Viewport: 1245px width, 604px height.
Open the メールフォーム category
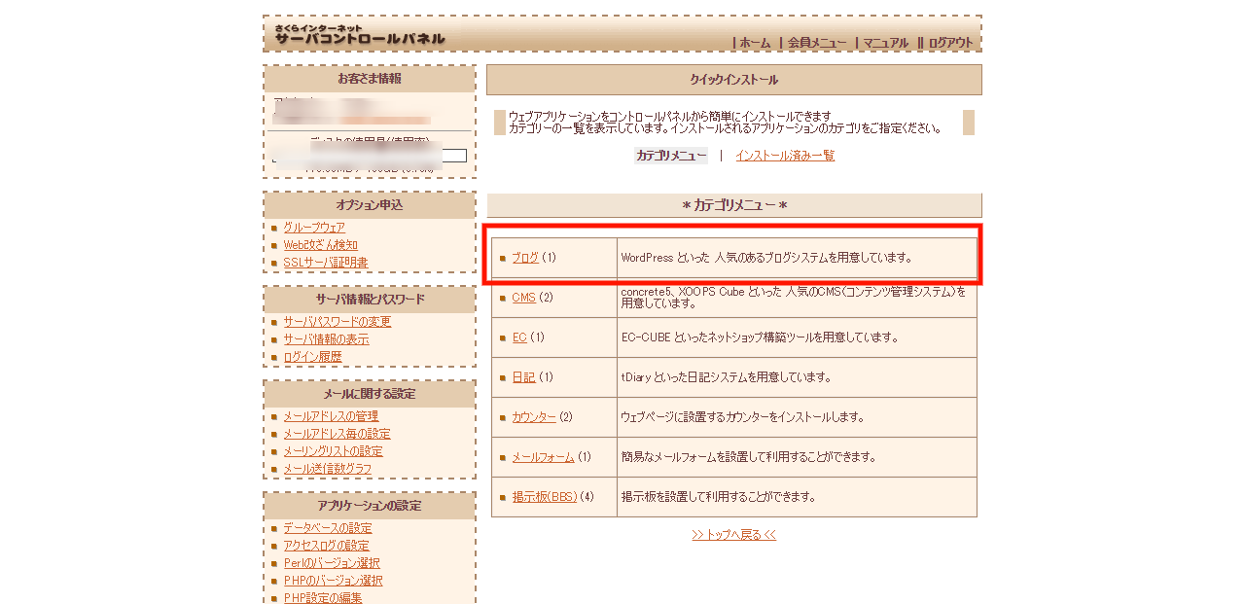click(x=544, y=457)
